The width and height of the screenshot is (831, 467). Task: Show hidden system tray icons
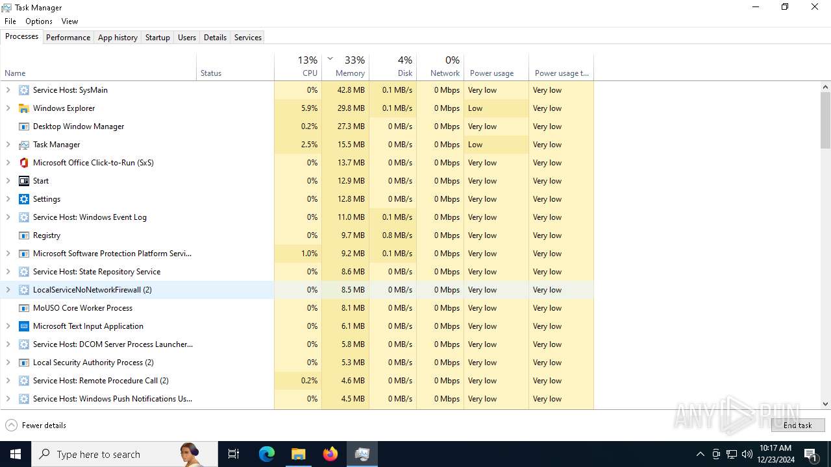(x=701, y=454)
